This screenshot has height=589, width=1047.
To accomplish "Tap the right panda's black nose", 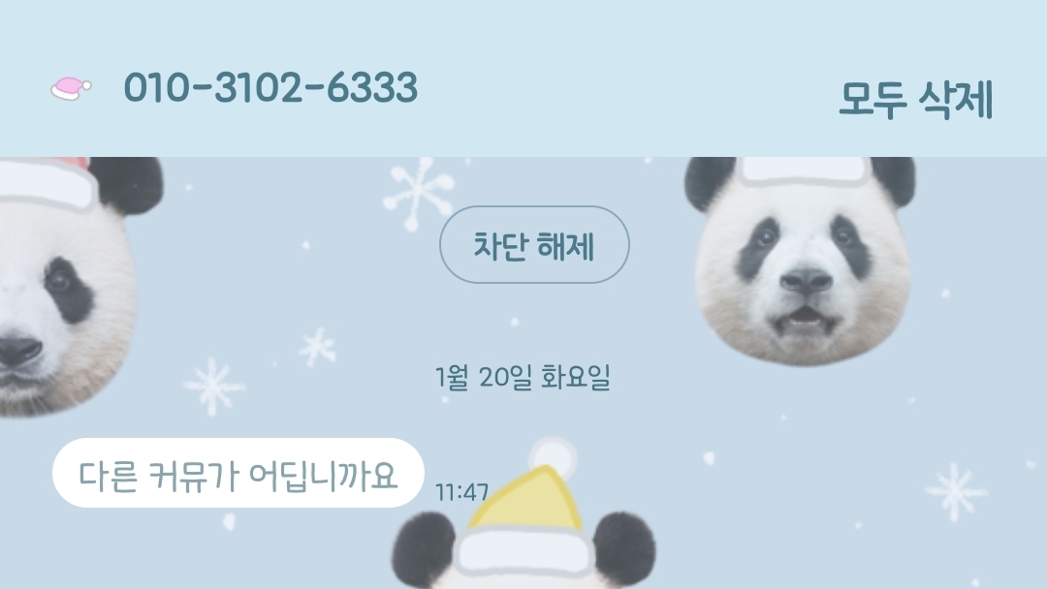I will pyautogui.click(x=806, y=282).
